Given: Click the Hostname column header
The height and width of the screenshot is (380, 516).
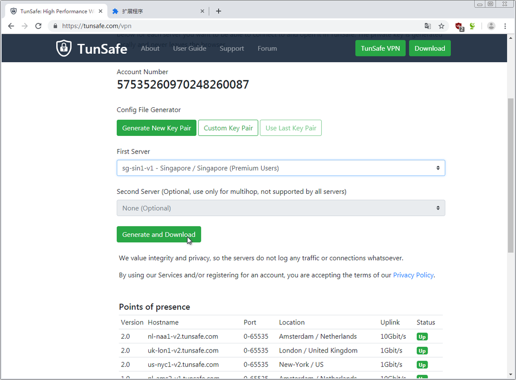Looking at the screenshot, I should (x=163, y=323).
